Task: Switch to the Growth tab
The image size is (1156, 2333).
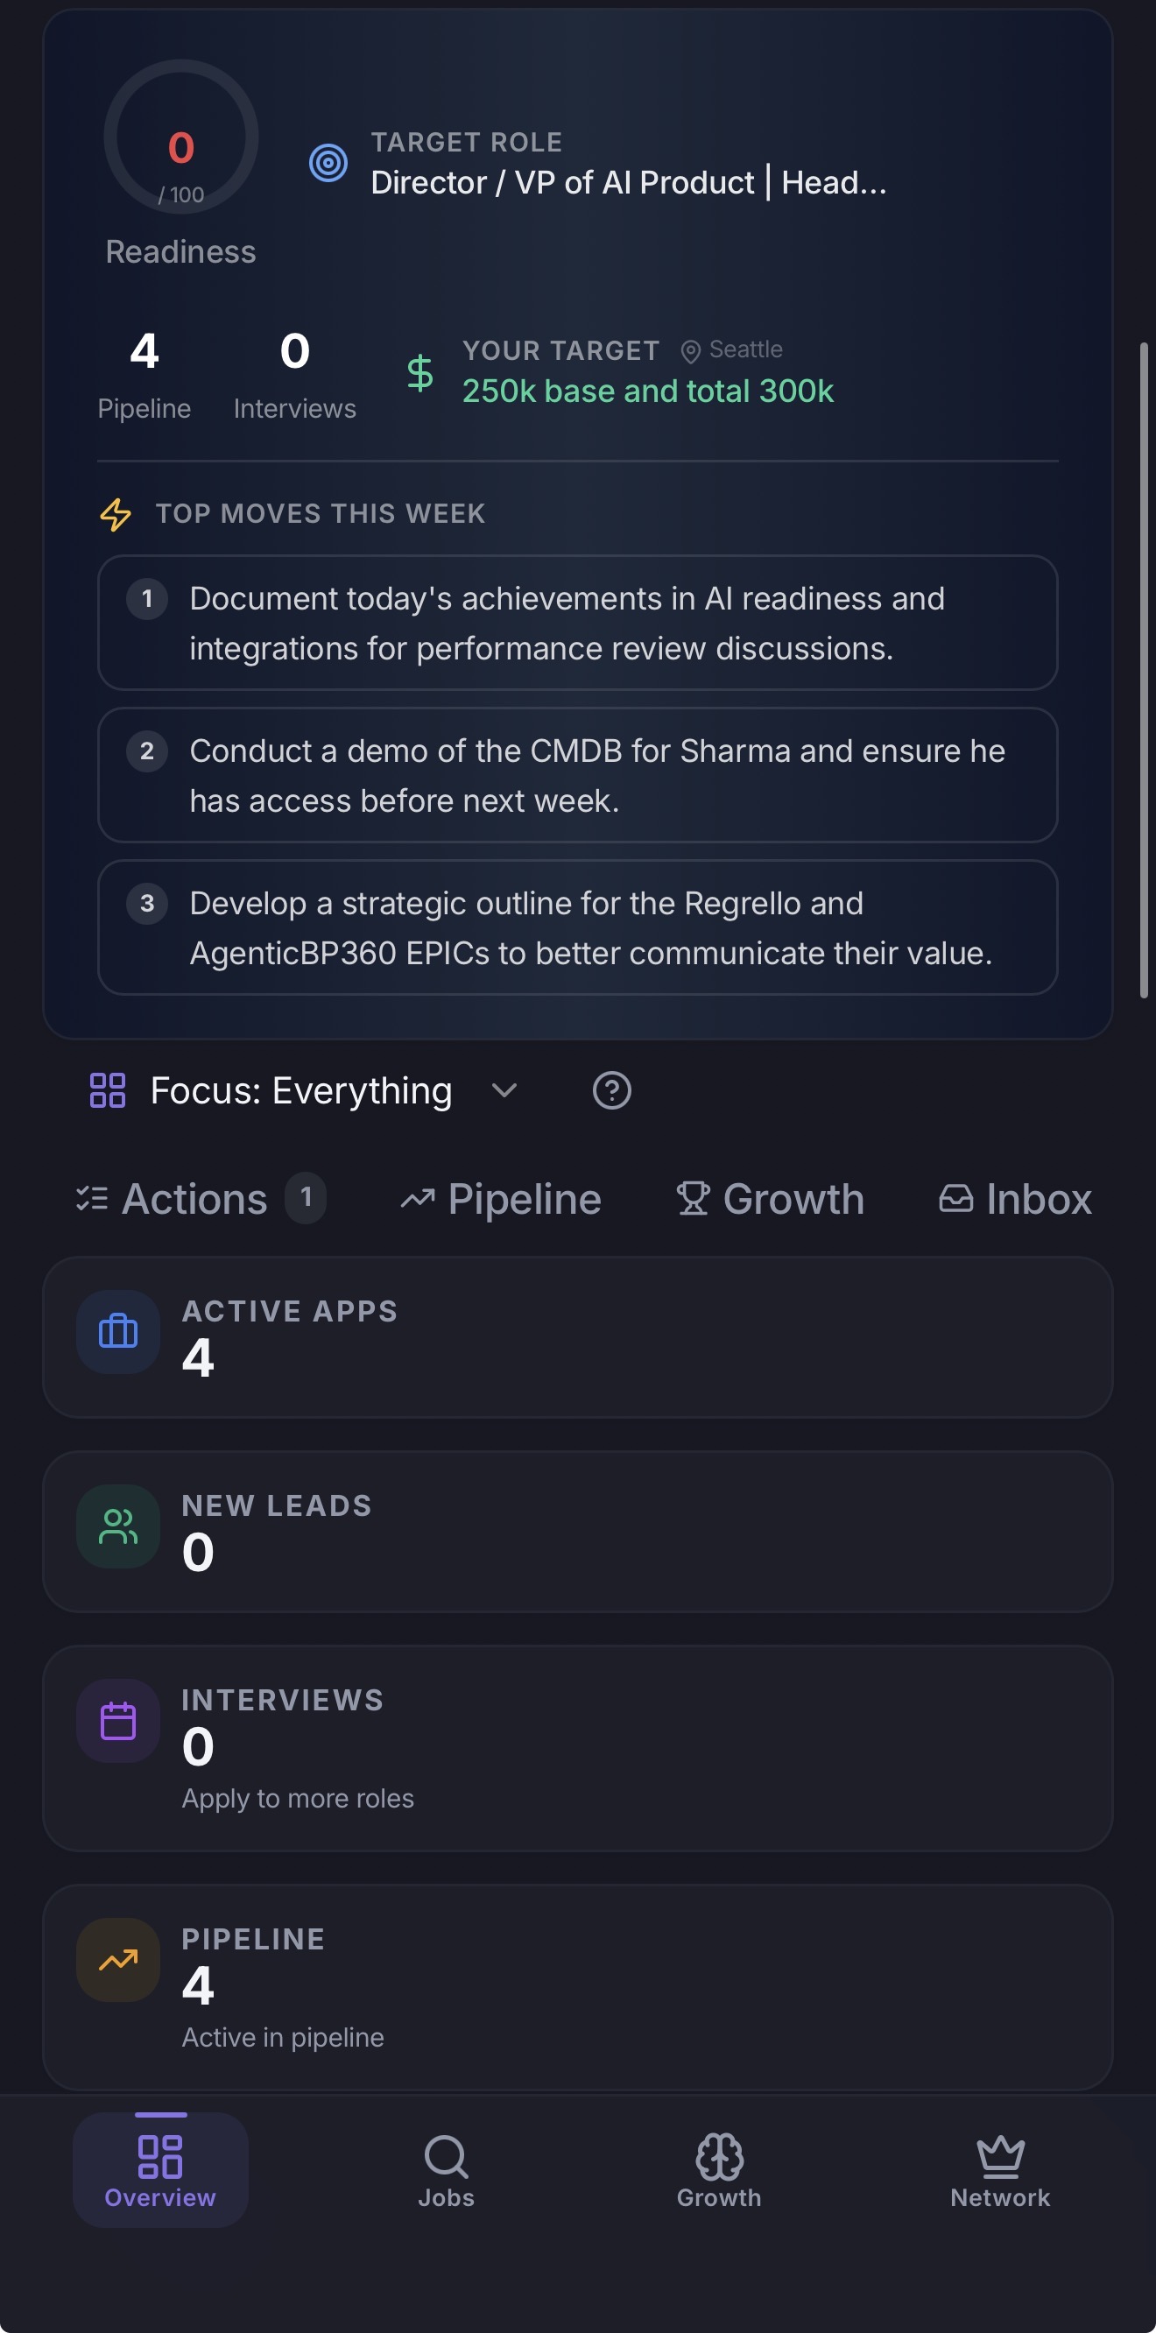Action: pos(769,1197)
